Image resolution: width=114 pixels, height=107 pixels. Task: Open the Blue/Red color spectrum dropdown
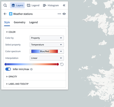tap(47, 51)
